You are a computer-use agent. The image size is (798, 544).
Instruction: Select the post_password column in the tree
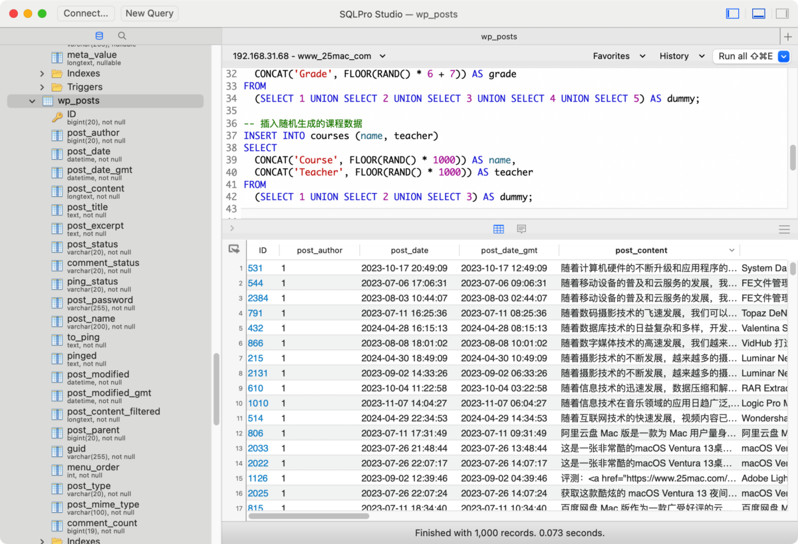pos(100,303)
